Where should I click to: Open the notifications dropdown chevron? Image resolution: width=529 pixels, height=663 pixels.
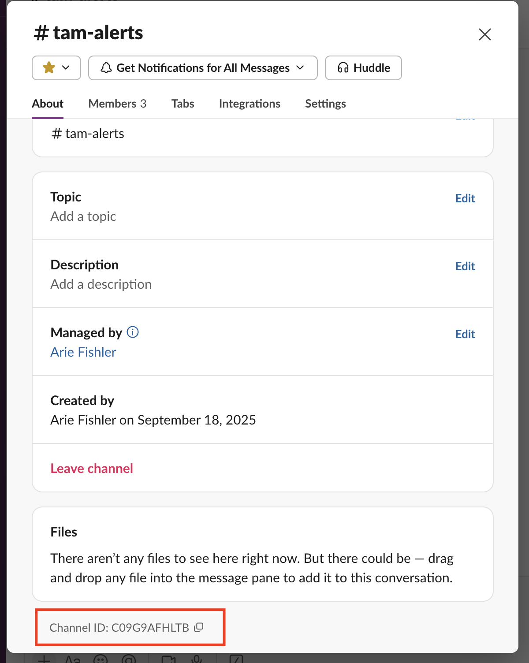[x=300, y=68]
